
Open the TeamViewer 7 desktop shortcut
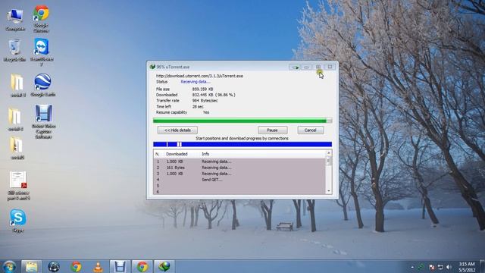(x=42, y=52)
